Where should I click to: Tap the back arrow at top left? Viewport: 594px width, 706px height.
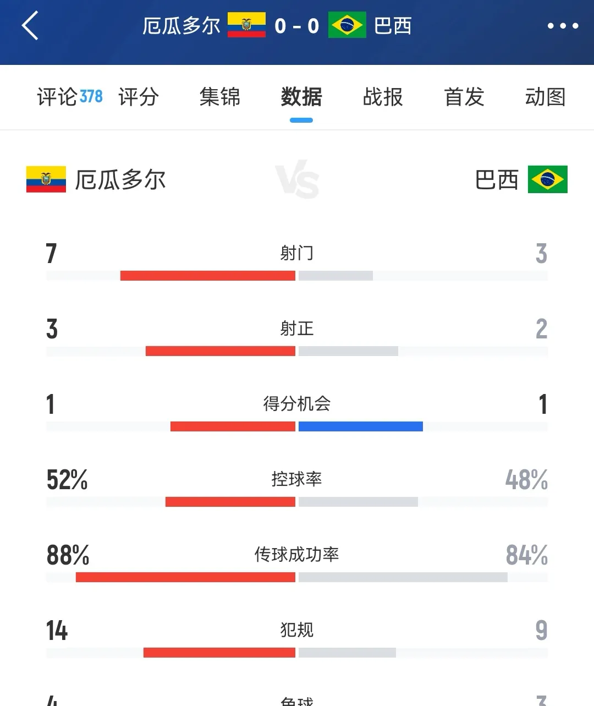[30, 26]
